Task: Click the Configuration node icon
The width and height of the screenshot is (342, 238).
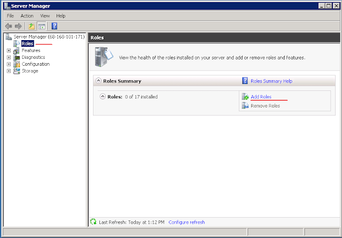Action: (17, 64)
